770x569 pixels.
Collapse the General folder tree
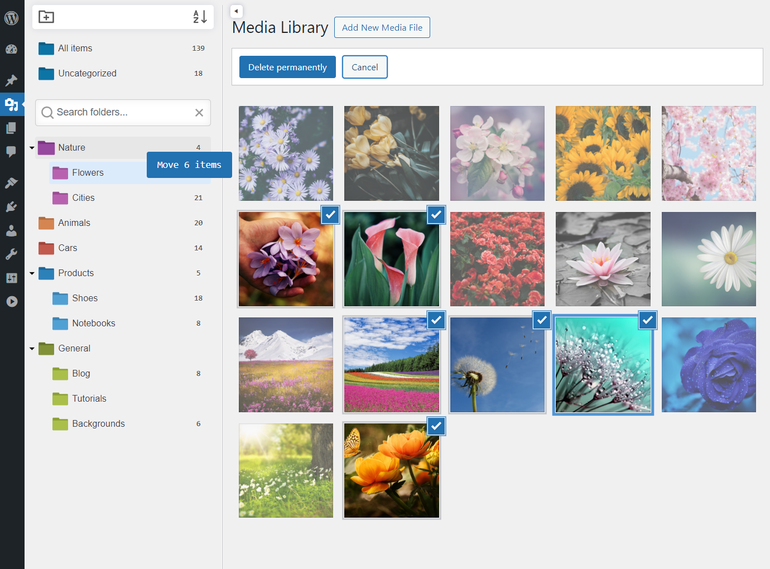coord(32,349)
